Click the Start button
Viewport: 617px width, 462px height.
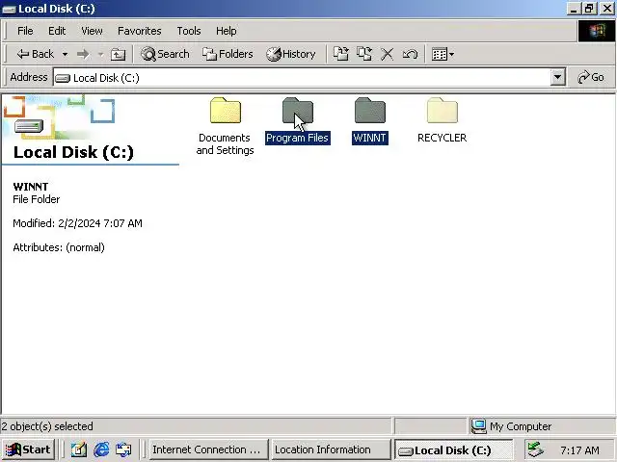[28, 449]
